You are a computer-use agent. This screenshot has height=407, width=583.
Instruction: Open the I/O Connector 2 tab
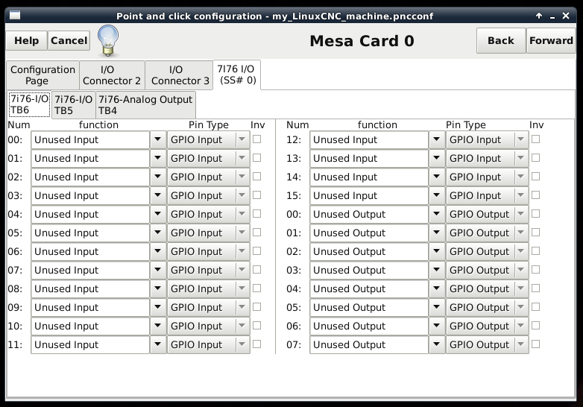click(112, 75)
